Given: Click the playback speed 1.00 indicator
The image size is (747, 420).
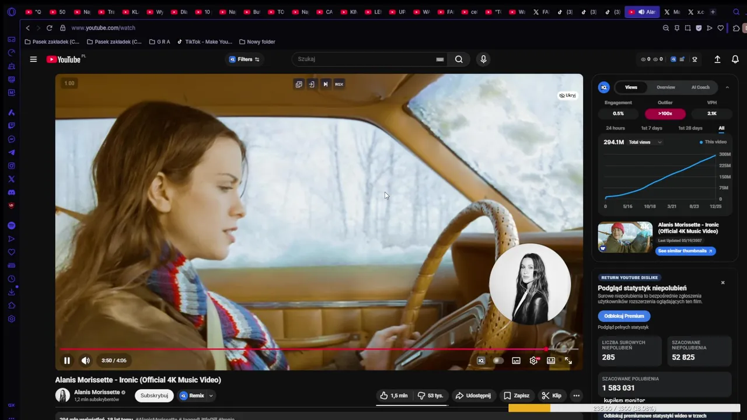Looking at the screenshot, I should (69, 83).
